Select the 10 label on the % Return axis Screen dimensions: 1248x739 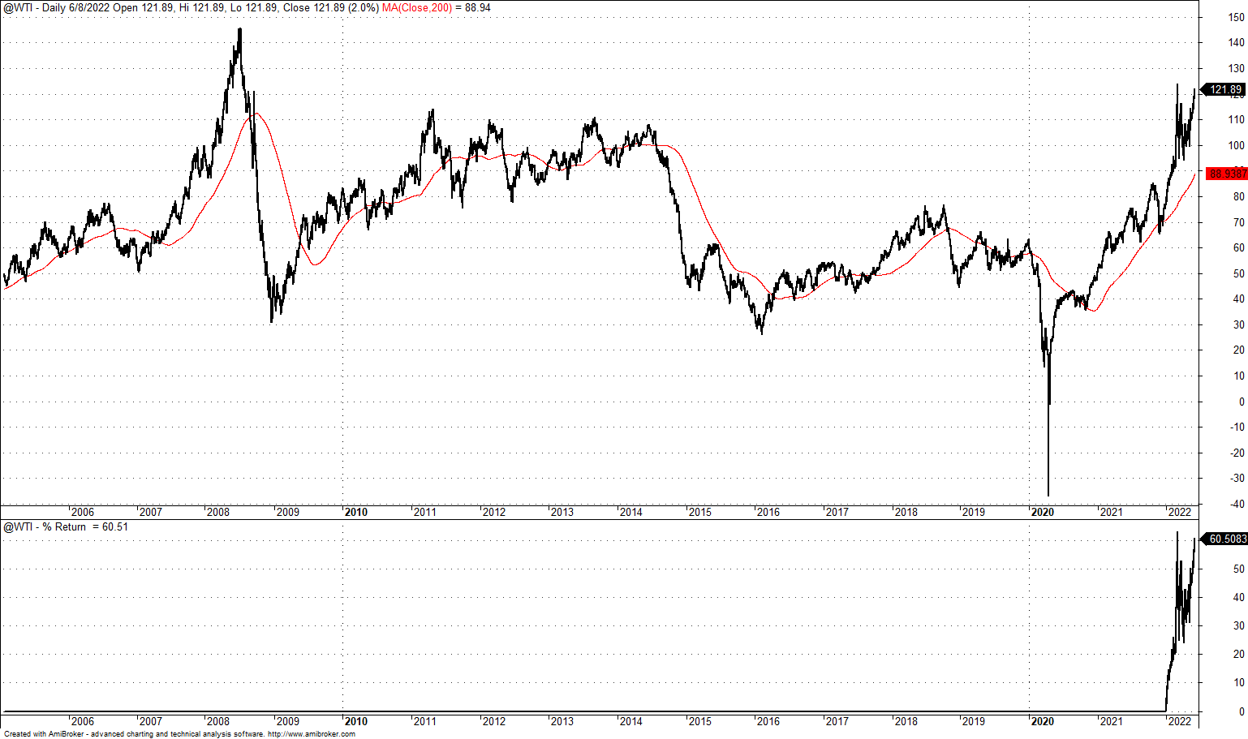pyautogui.click(x=1239, y=683)
